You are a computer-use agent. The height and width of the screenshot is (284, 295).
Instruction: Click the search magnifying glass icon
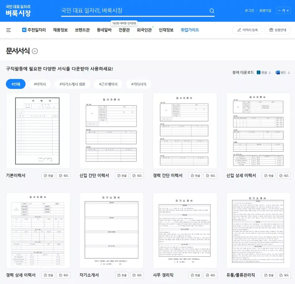(212, 11)
